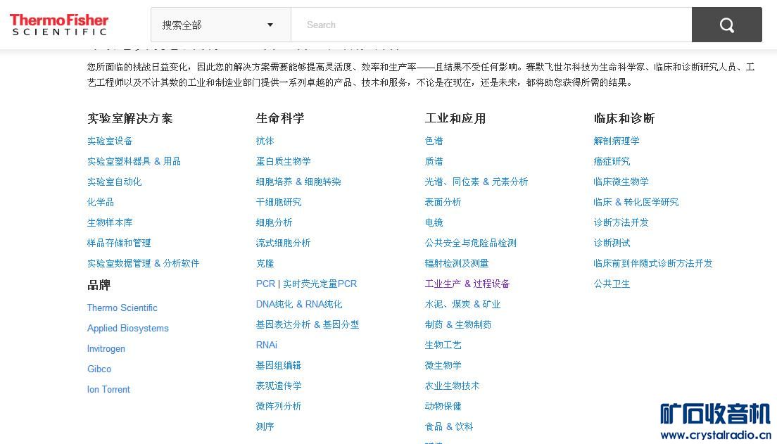Viewport: 777px width, 444px height.
Task: Open the PCR link
Action: pos(265,284)
